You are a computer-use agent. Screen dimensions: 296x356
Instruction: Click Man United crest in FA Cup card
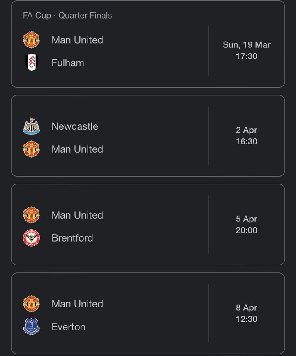pyautogui.click(x=32, y=40)
